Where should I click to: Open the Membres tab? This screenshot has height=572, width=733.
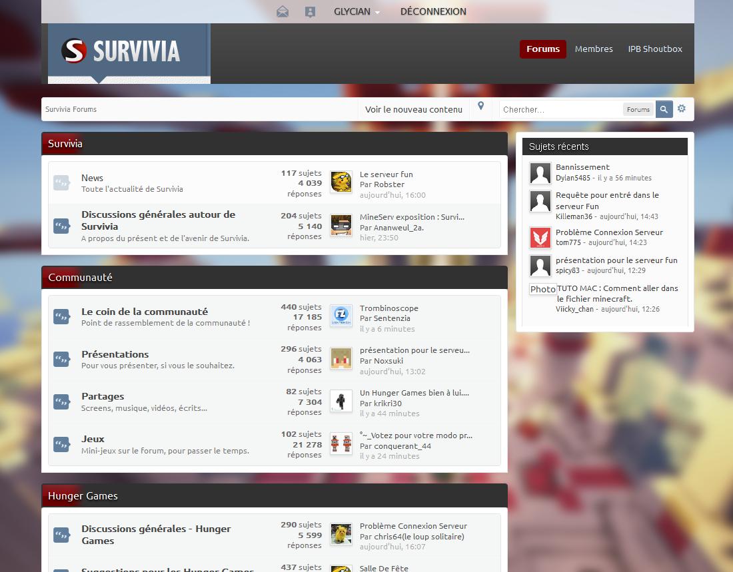(594, 49)
